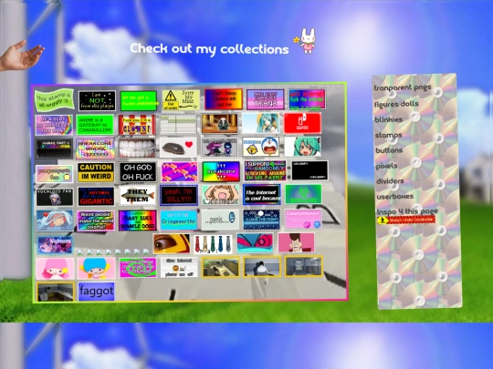Screen dimensions: 493x369
Task: Click the pastel 'pompompurin fan' stamp
Action: [55, 174]
